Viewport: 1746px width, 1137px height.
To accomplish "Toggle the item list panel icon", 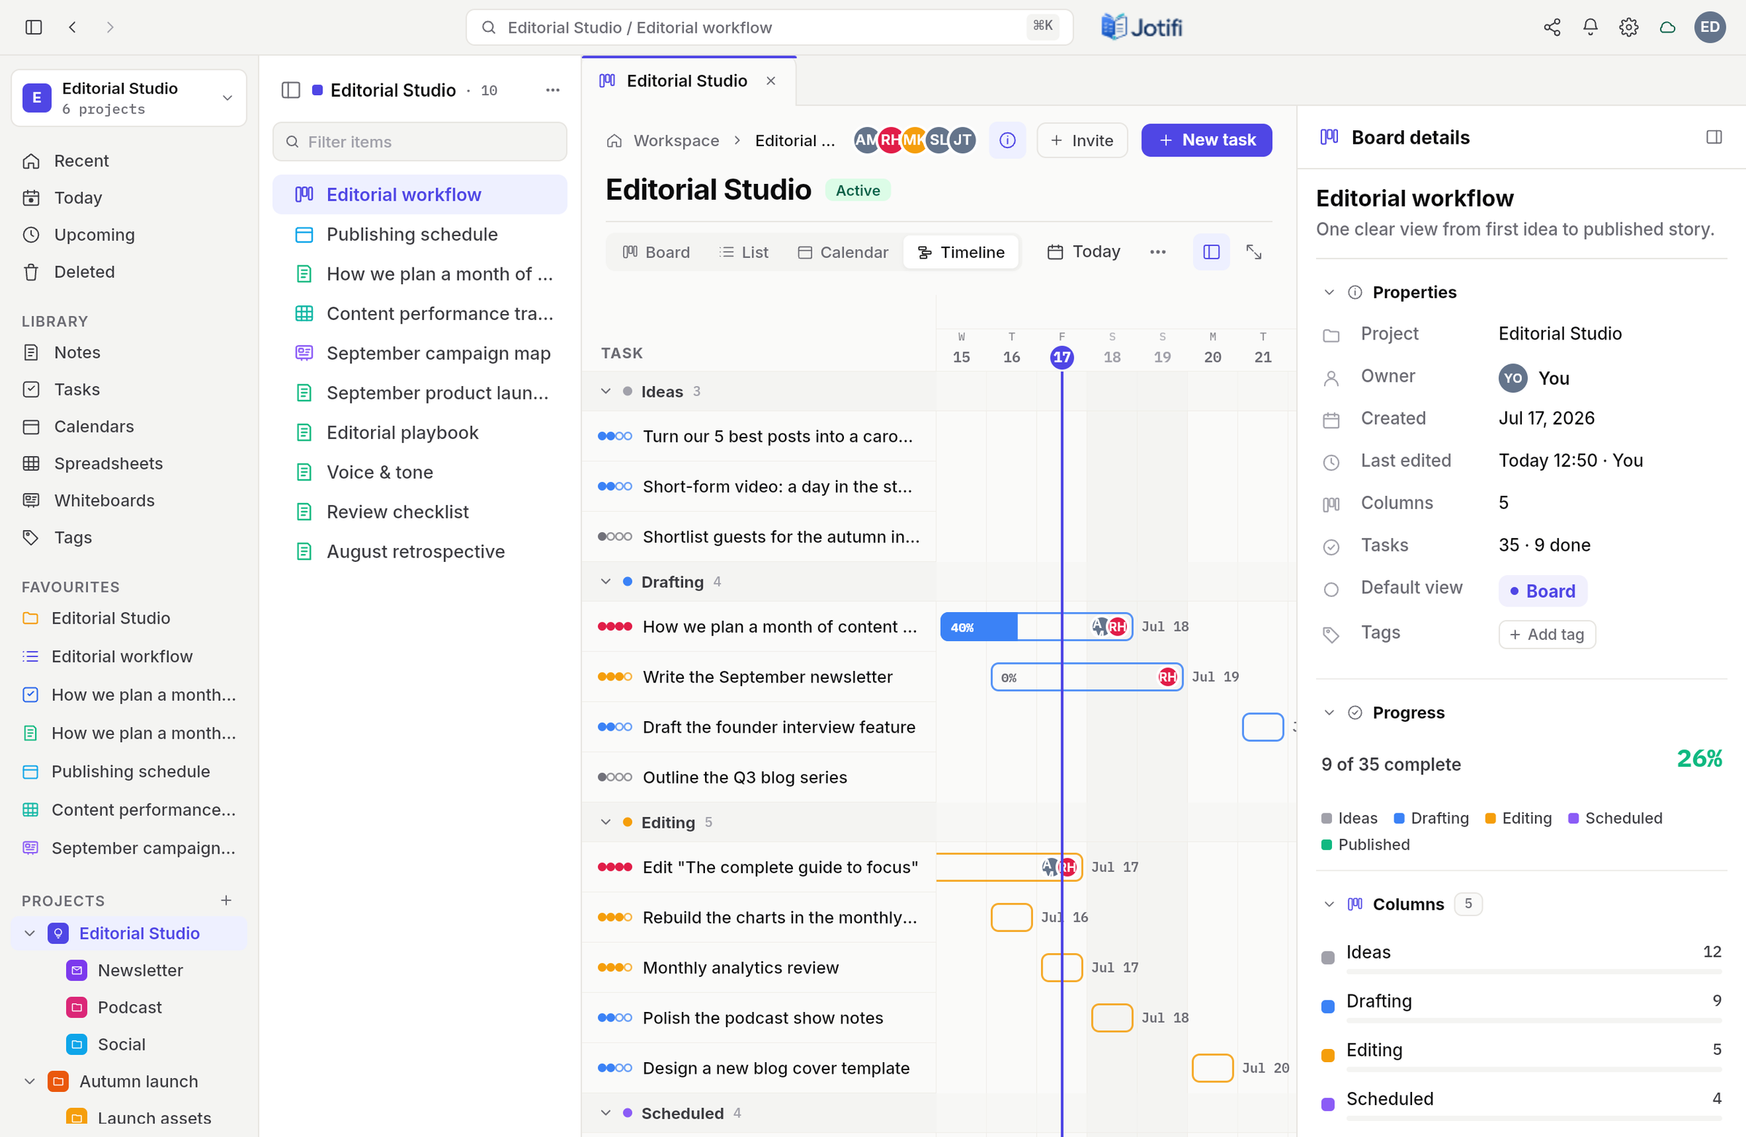I will 290,90.
